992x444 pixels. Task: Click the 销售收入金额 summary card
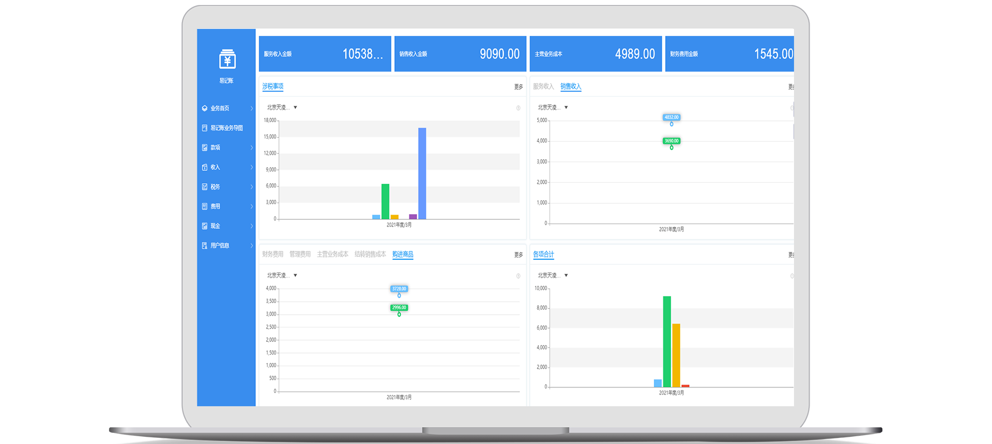click(x=460, y=54)
